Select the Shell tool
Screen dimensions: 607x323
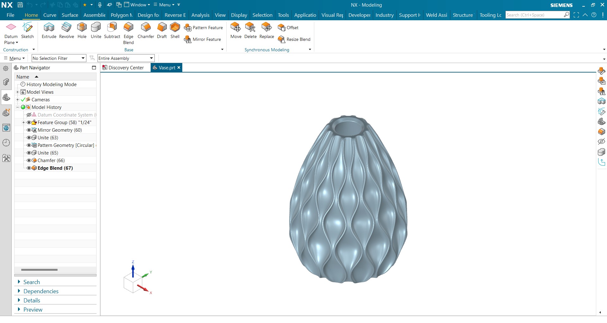(175, 31)
